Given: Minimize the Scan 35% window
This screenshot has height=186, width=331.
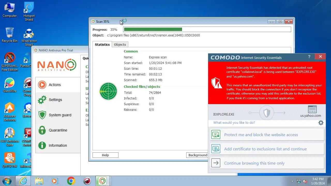Looking at the screenshot, I should (272, 21).
